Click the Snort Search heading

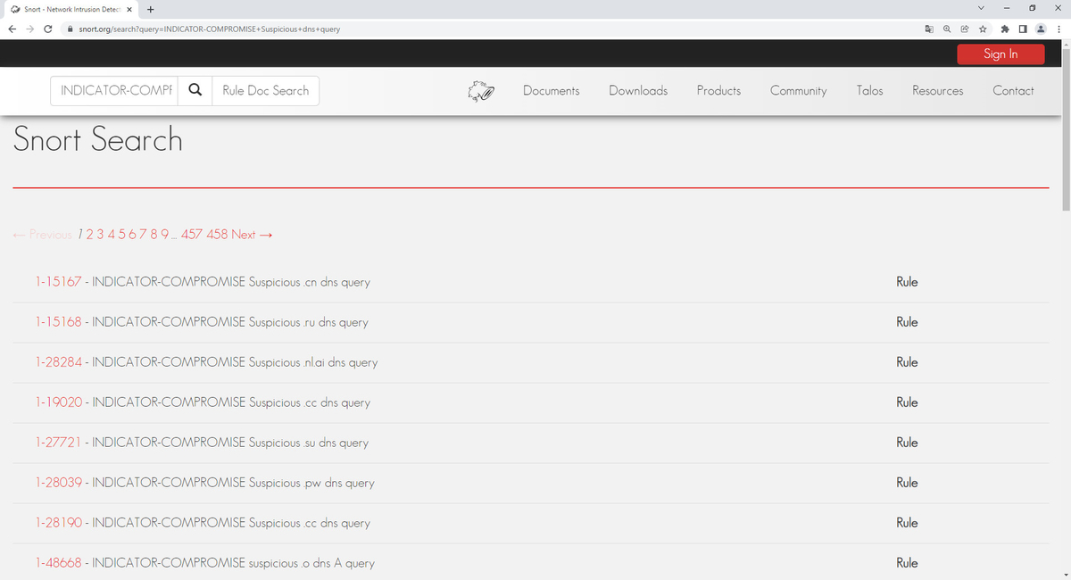pyautogui.click(x=98, y=140)
